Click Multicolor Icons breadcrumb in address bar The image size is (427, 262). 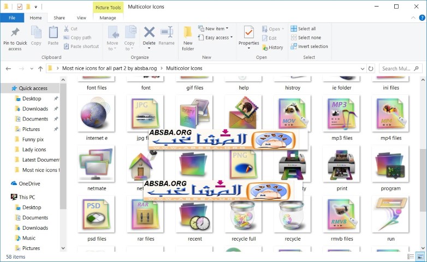[x=184, y=68]
